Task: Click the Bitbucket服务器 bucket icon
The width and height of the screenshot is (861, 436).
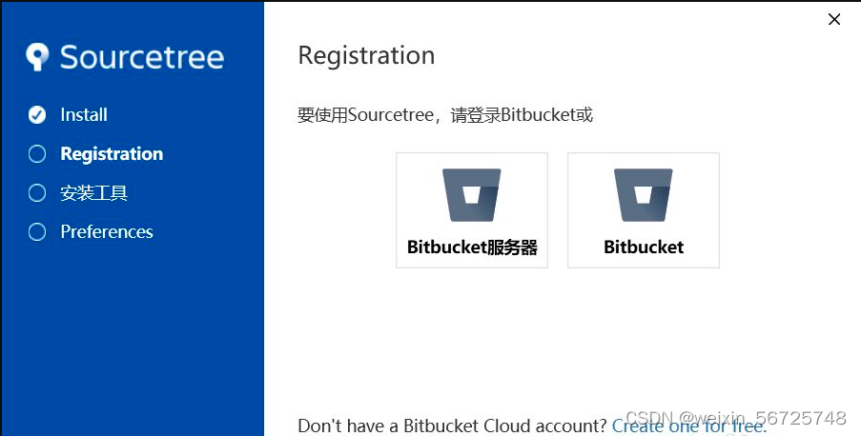Action: [x=472, y=195]
